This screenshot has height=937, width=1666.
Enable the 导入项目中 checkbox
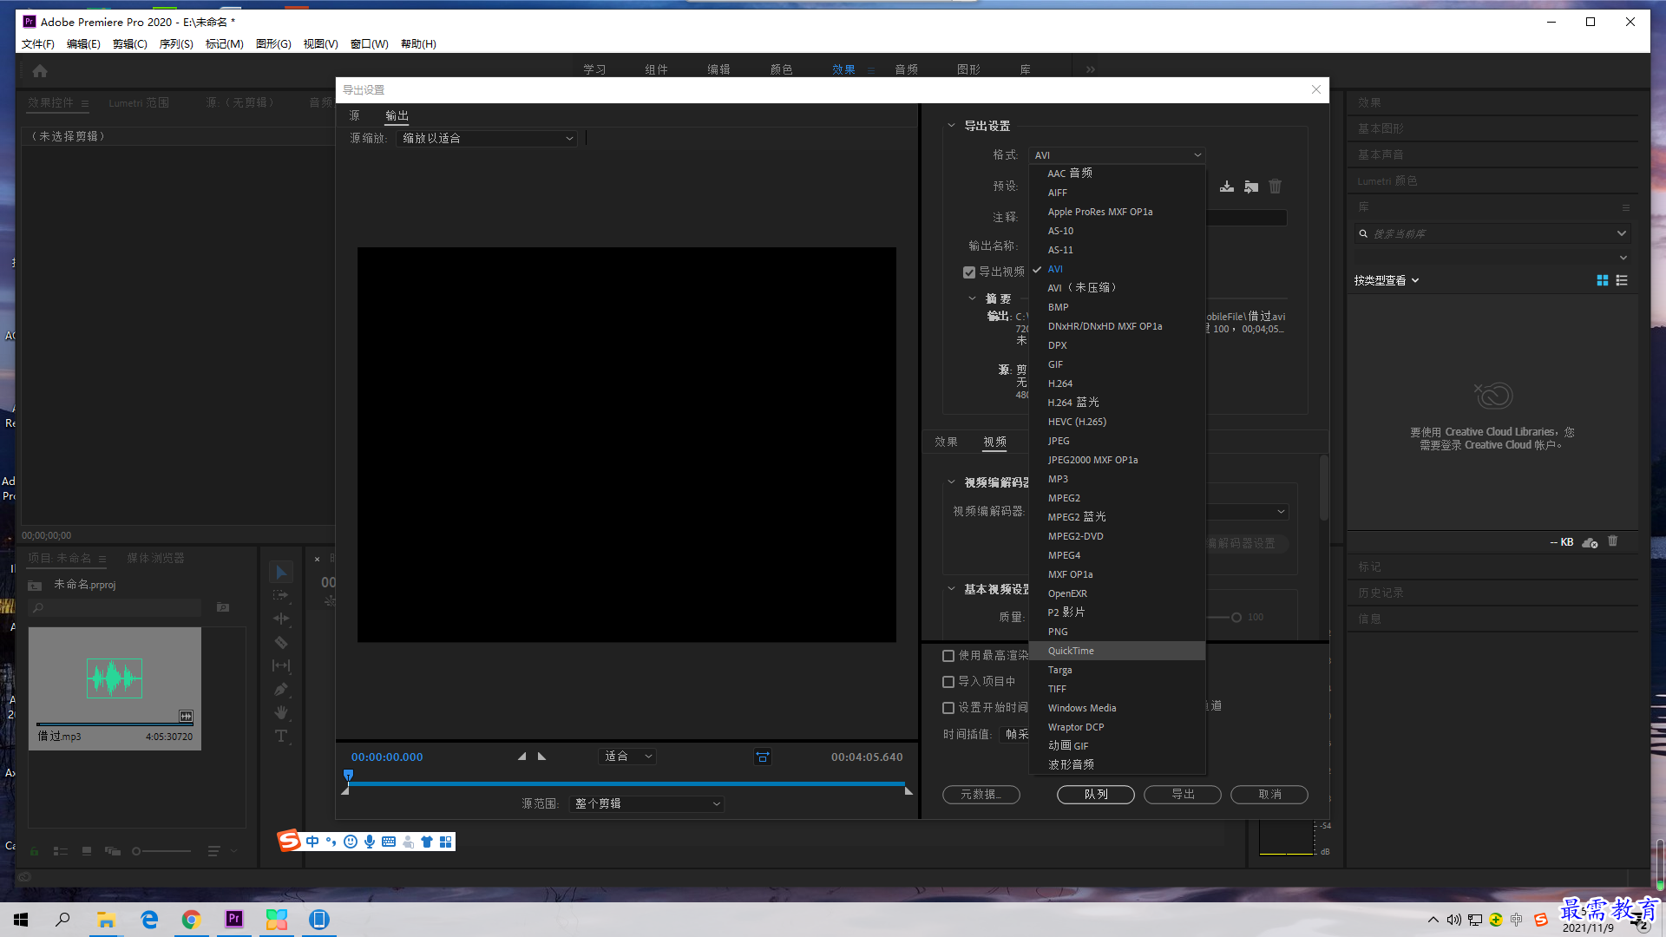click(948, 682)
